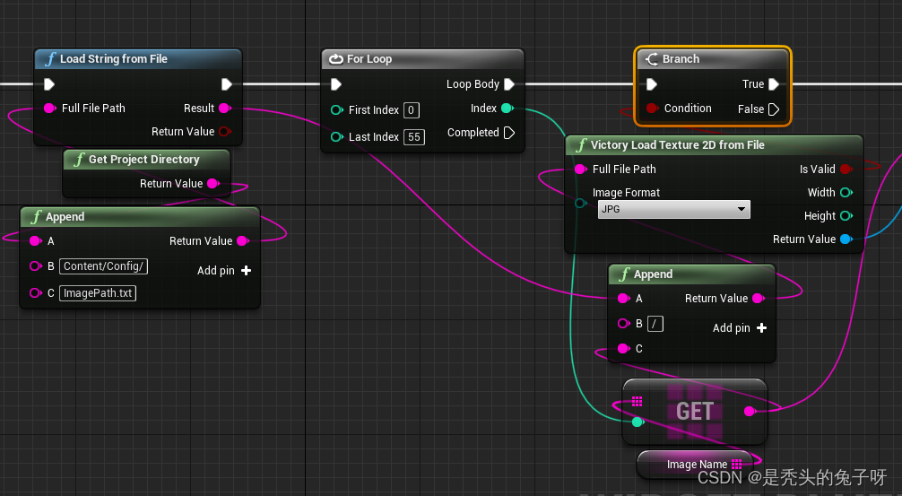The width and height of the screenshot is (902, 496).
Task: Click the Branch Condition pin
Action: [653, 109]
